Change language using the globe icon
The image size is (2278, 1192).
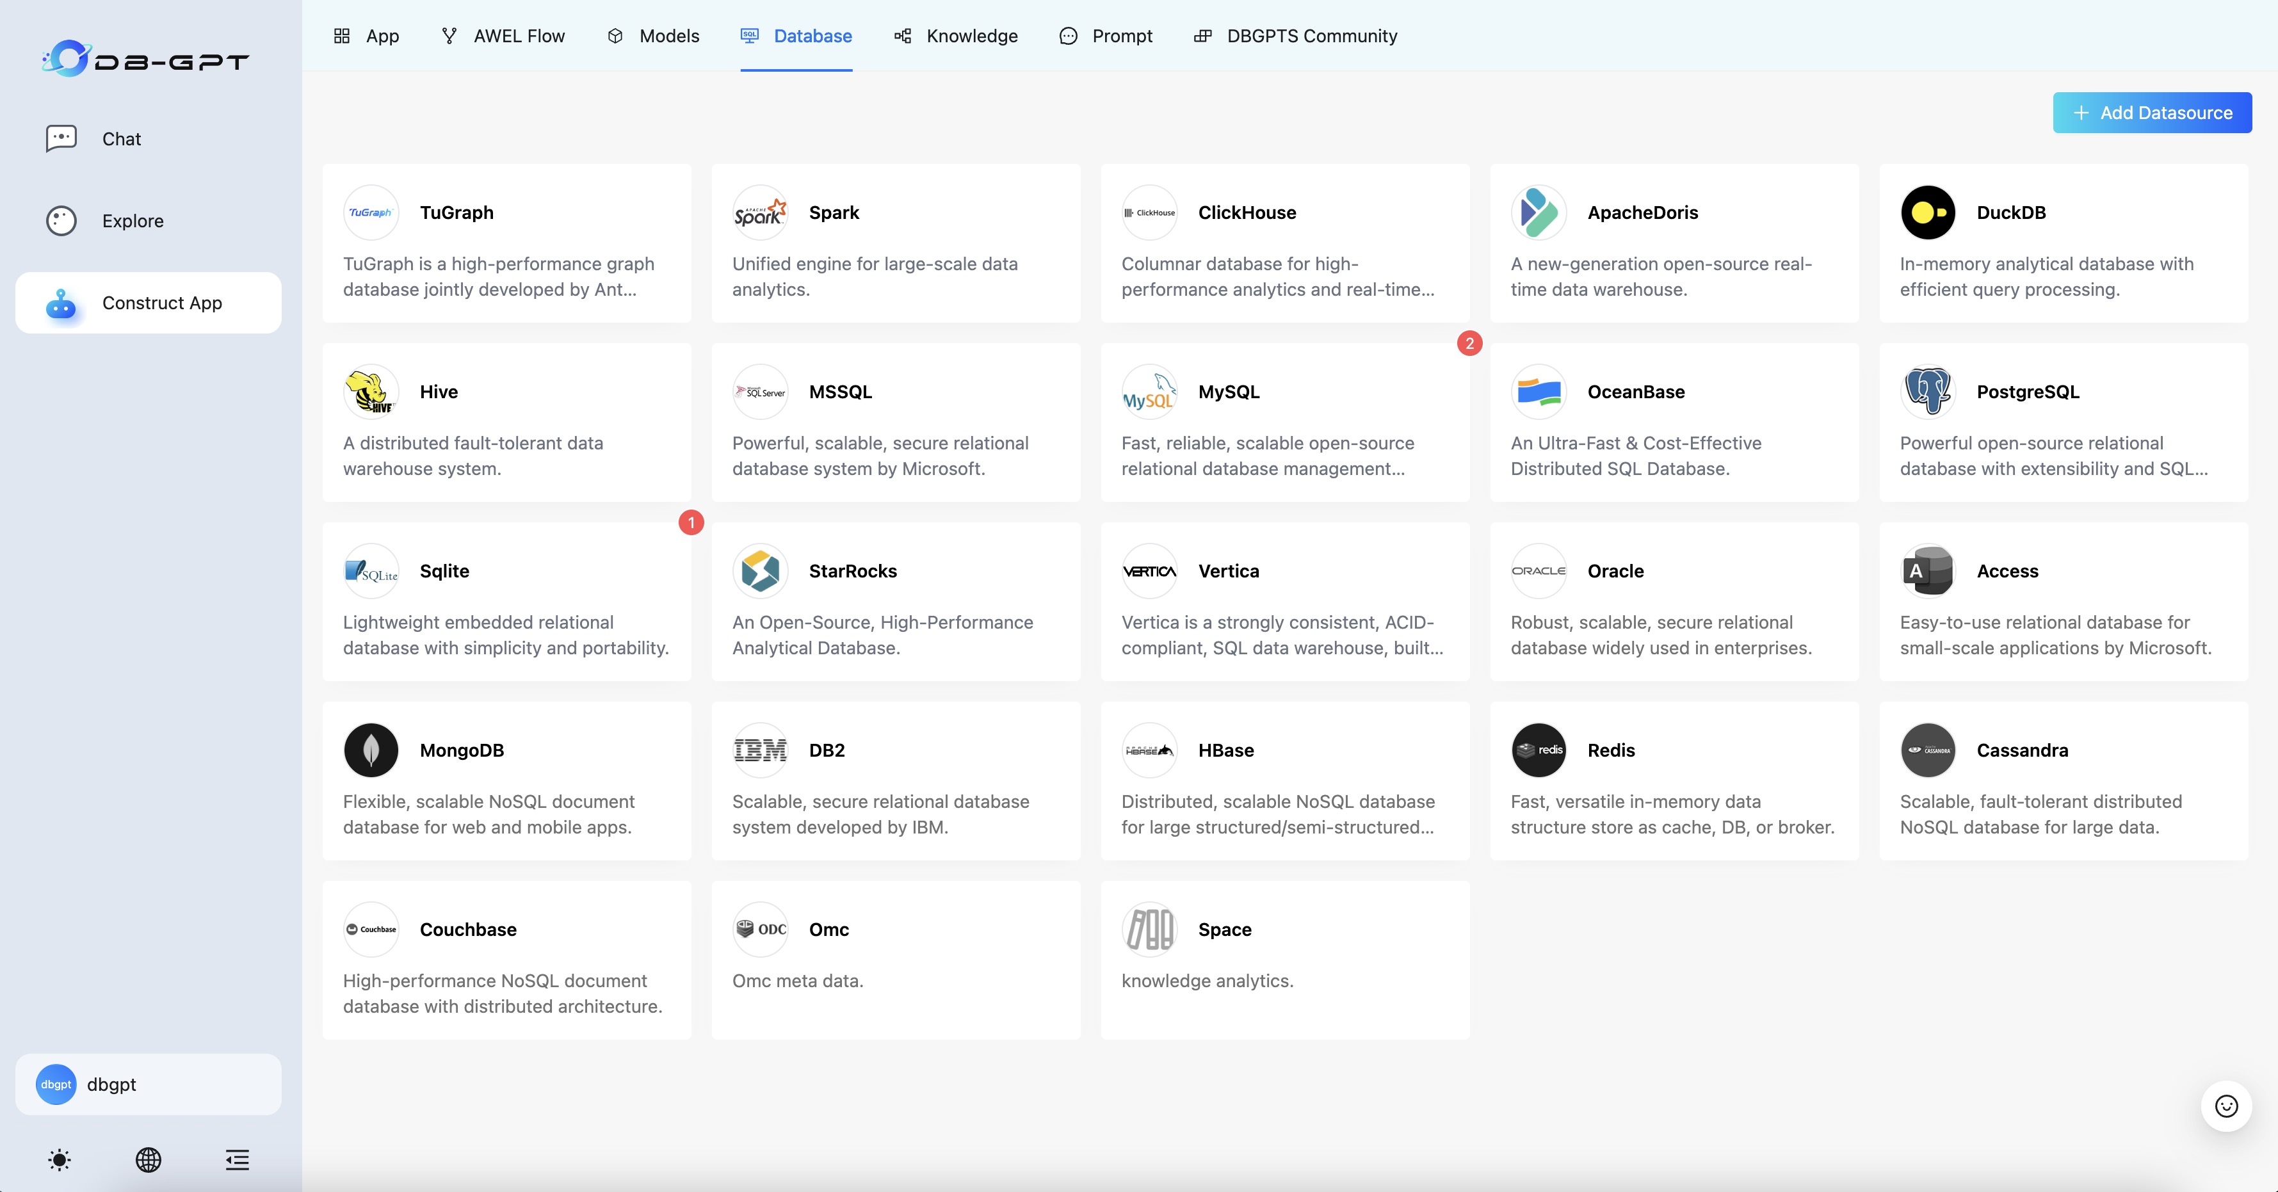(x=149, y=1160)
